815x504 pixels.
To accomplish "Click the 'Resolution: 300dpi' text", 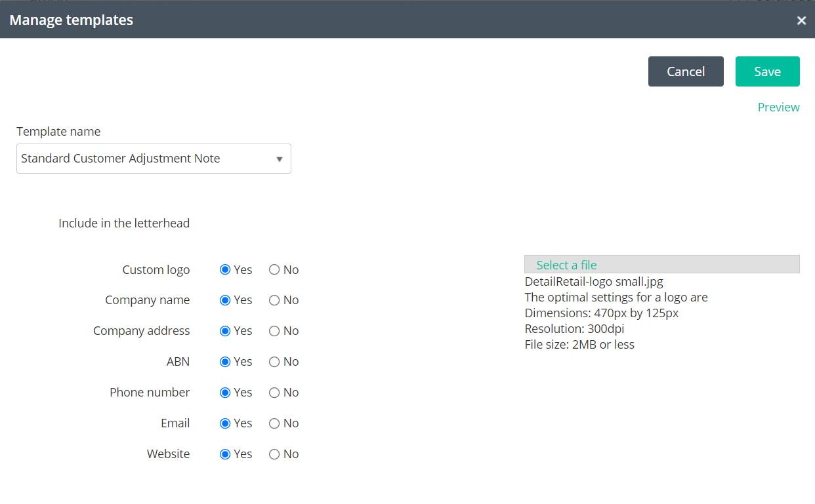I will [575, 329].
